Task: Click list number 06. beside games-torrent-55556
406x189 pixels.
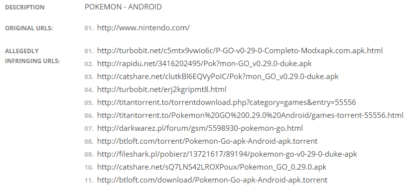Action: [89, 115]
